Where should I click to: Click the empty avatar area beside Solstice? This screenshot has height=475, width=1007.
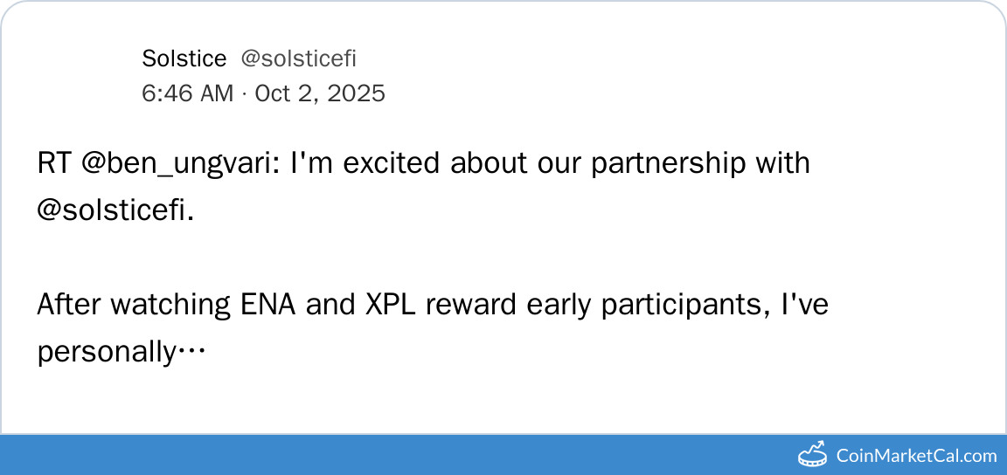coord(82,75)
